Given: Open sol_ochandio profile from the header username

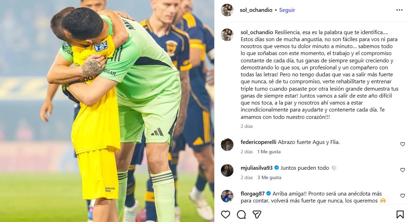Looking at the screenshot, I should [256, 10].
